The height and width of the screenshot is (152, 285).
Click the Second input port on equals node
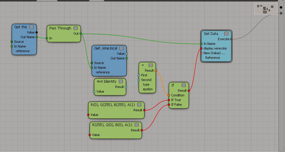coord(139,80)
